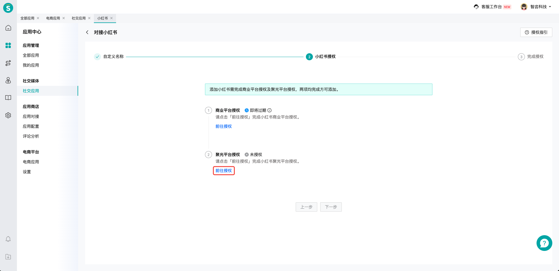Close the 社交应用 tab
This screenshot has width=559, height=271.
coord(89,18)
